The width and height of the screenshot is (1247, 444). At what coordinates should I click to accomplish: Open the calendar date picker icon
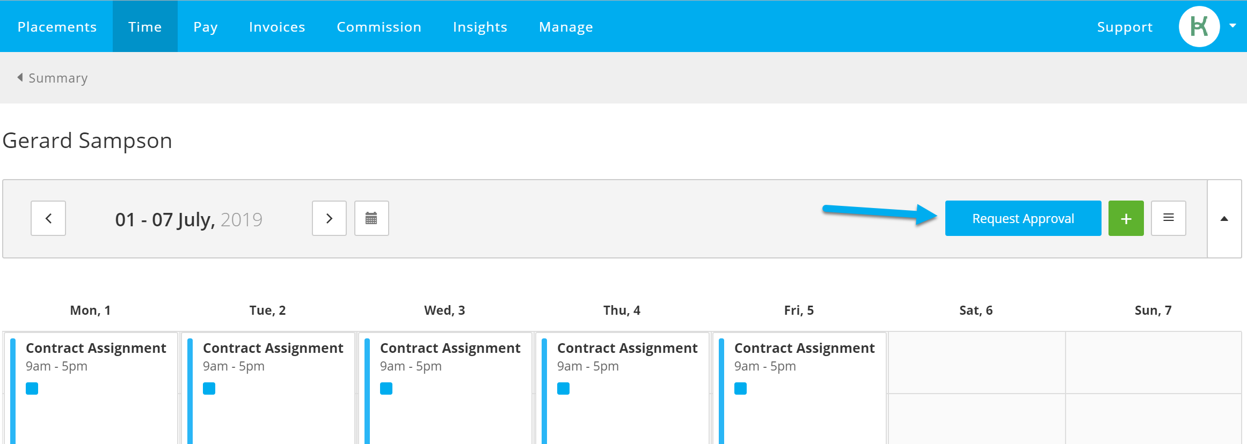coord(371,218)
